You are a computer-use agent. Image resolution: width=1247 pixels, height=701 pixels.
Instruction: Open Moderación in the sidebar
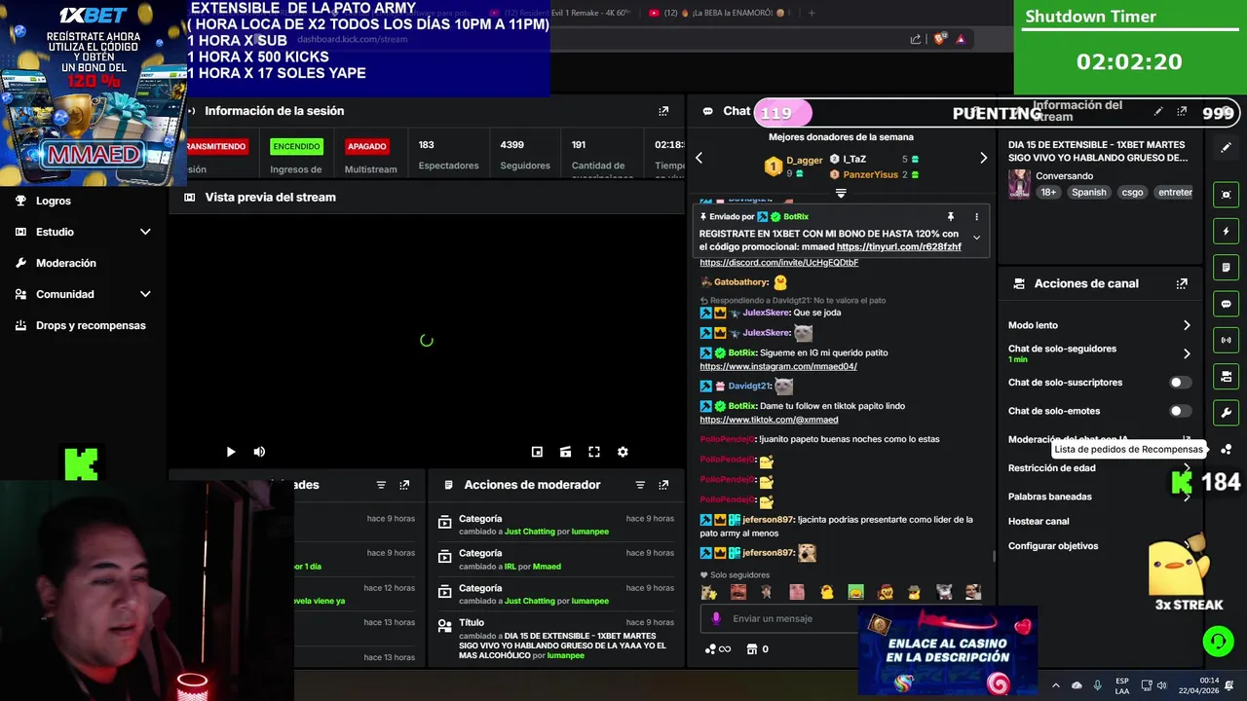(x=66, y=263)
